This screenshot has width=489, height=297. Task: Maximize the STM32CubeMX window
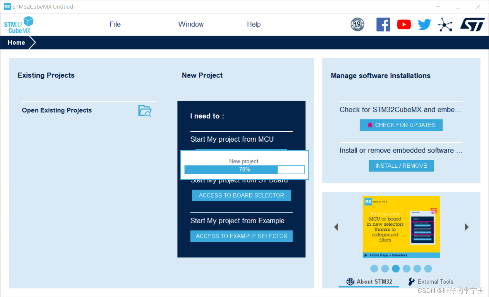point(458,7)
